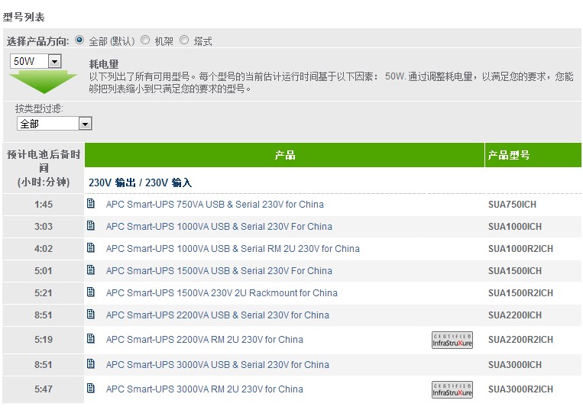583x410 pixels.
Task: Open APC Smart-UPS 750VA USB & Serial link
Action: [215, 205]
